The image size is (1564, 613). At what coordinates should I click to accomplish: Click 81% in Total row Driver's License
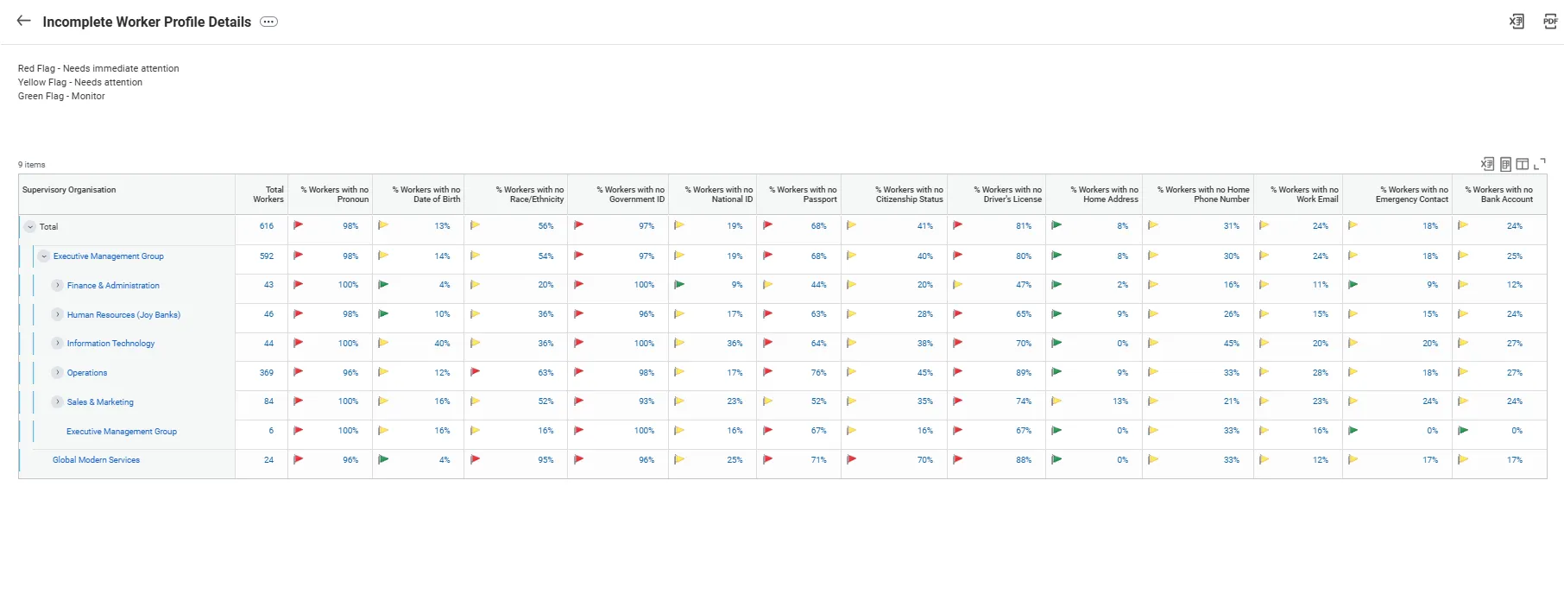click(1024, 226)
